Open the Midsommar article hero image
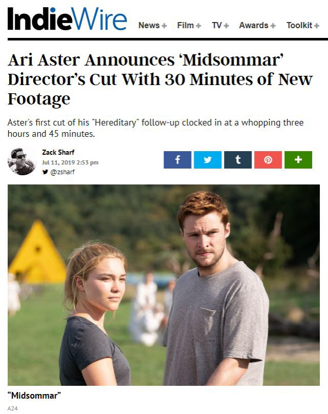 163,285
